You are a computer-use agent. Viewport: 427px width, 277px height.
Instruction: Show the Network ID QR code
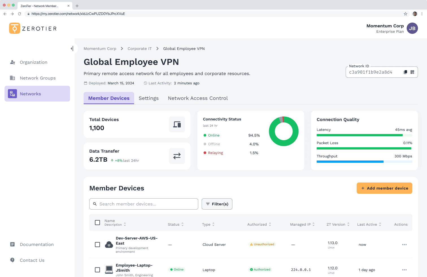(412, 72)
